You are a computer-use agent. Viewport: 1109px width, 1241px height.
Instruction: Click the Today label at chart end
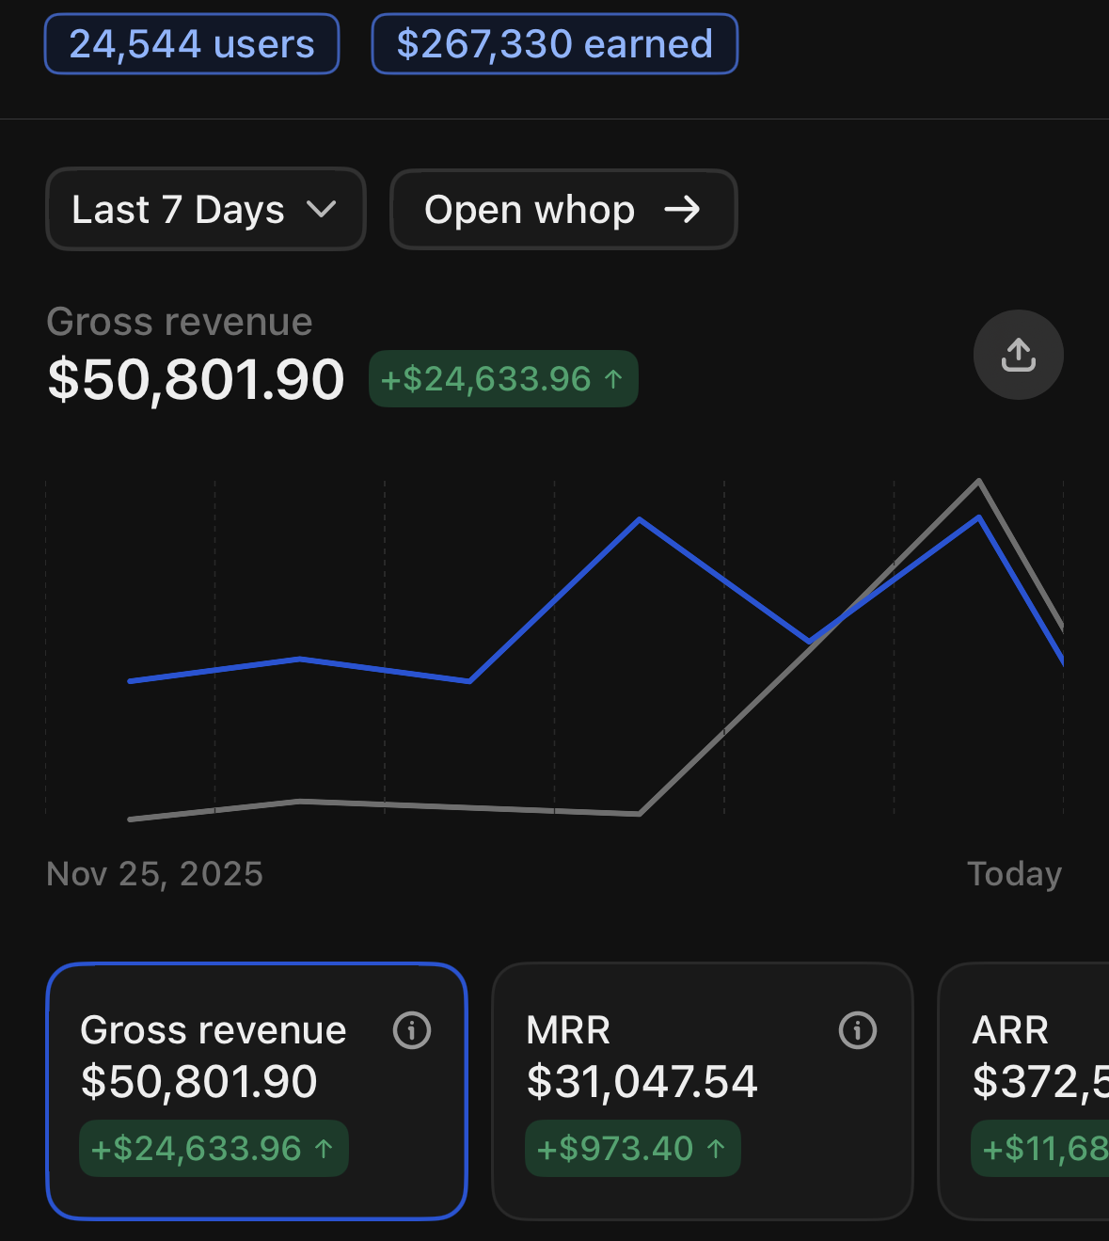(x=1015, y=874)
